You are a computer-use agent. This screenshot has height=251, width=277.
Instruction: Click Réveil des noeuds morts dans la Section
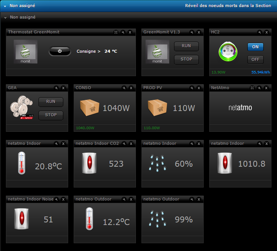(x=228, y=6)
